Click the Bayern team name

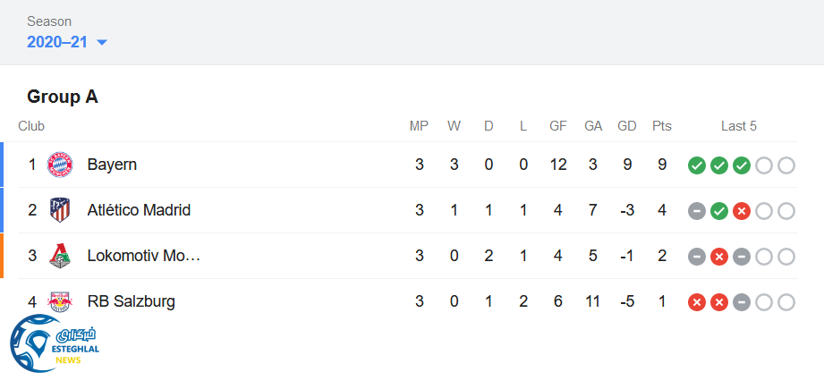pos(112,165)
